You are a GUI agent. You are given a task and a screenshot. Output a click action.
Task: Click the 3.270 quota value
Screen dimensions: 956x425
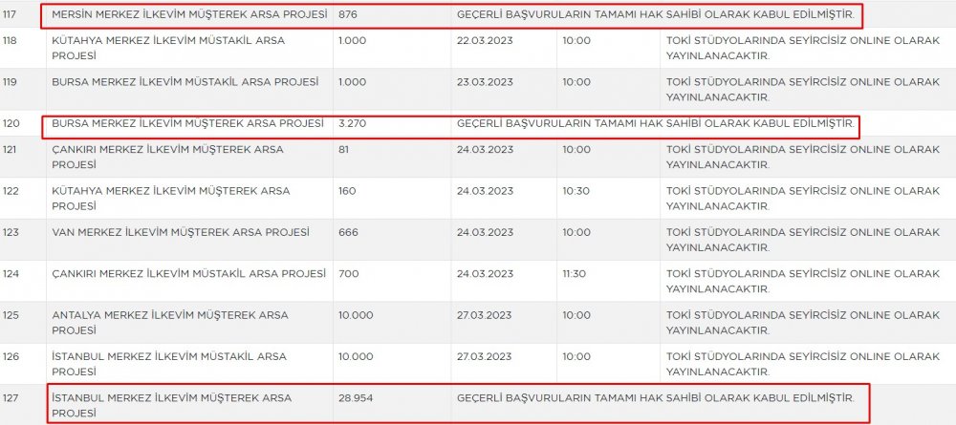[352, 123]
